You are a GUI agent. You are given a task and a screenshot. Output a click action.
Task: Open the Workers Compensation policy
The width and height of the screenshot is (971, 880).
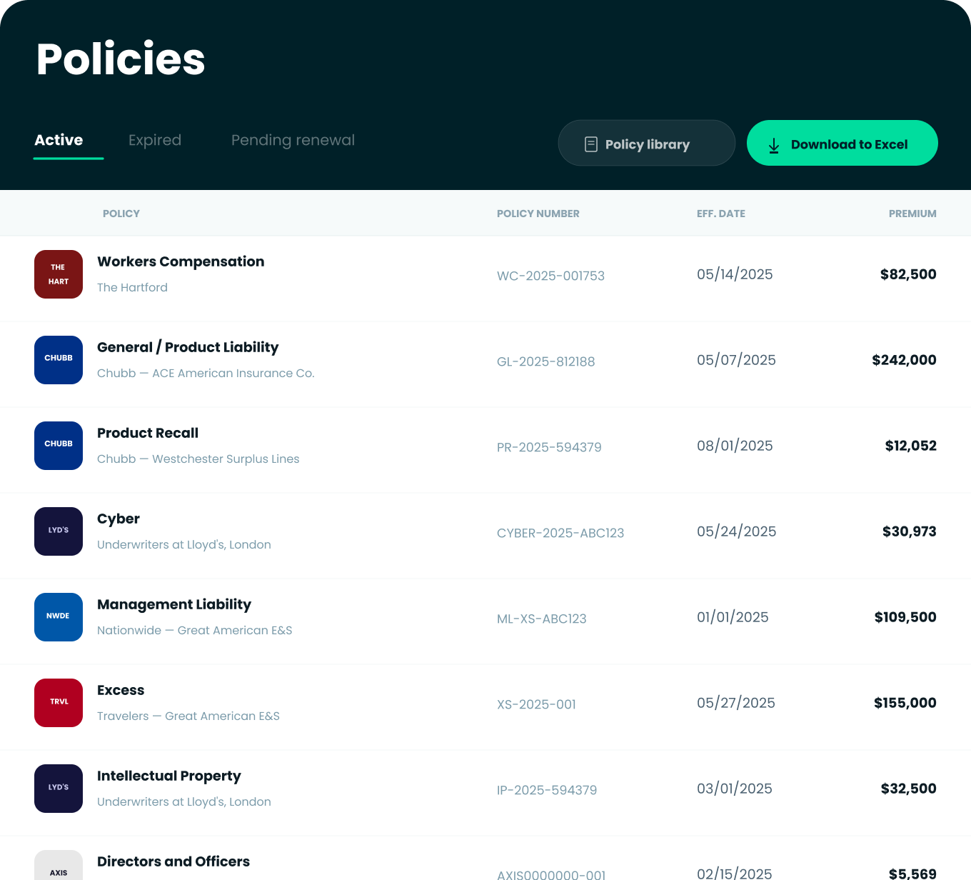181,261
